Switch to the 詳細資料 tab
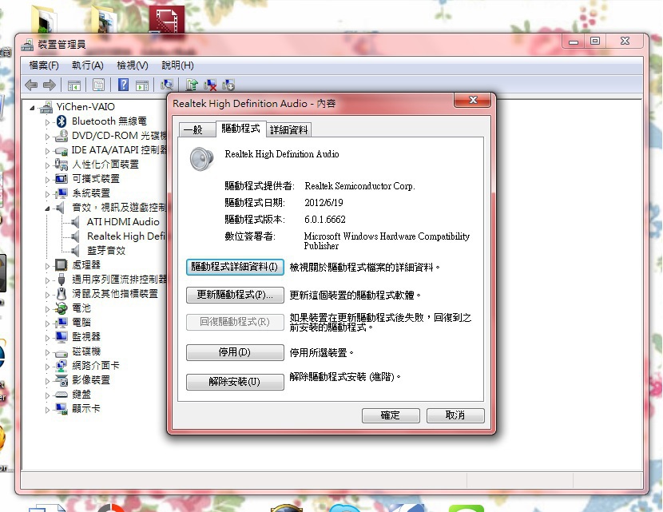The height and width of the screenshot is (512, 663). 289,129
